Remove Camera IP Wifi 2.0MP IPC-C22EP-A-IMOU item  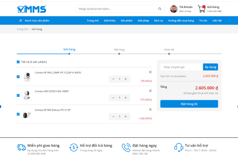click(x=150, y=72)
